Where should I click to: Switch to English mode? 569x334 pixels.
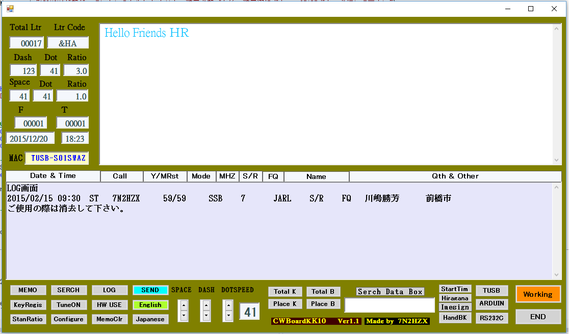pyautogui.click(x=150, y=305)
